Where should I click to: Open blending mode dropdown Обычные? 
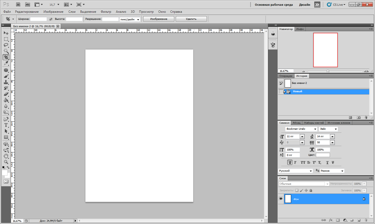(304, 184)
